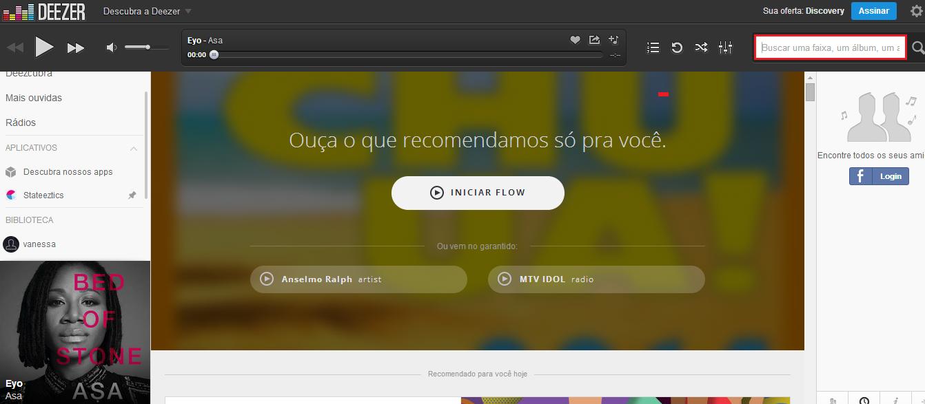Image resolution: width=925 pixels, height=404 pixels.
Task: Click the play button in the player
Action: 44,47
